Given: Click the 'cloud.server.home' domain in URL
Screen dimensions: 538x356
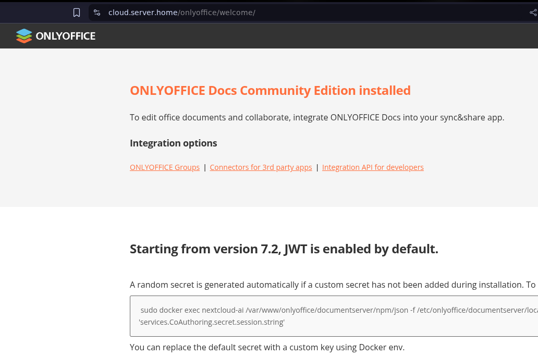Looking at the screenshot, I should [x=143, y=13].
